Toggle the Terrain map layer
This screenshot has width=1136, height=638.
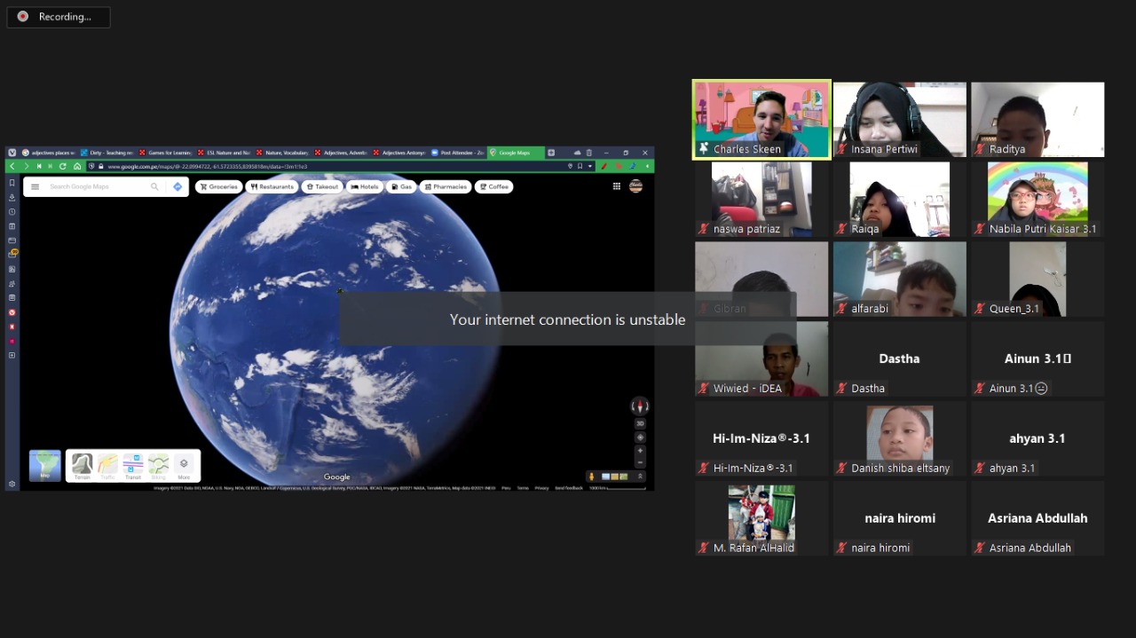[x=82, y=466]
